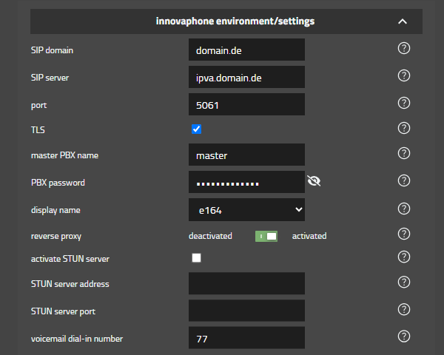Open help icon for activate STUN server
444x355 pixels.
404,257
